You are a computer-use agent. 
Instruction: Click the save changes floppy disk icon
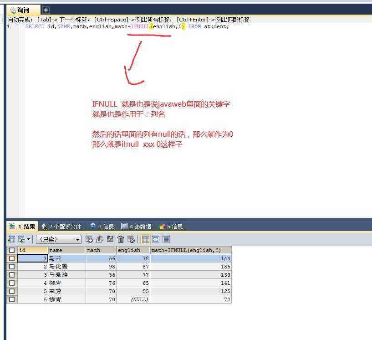(110, 239)
